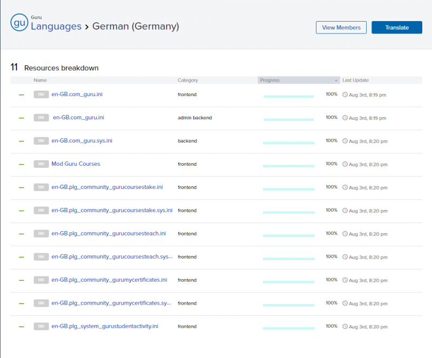
Task: Click the INI badge beside en-GB.com_guru.sys.ini
Action: [x=42, y=141]
